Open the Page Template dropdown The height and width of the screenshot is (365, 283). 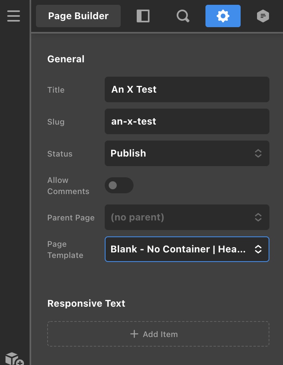coord(187,249)
